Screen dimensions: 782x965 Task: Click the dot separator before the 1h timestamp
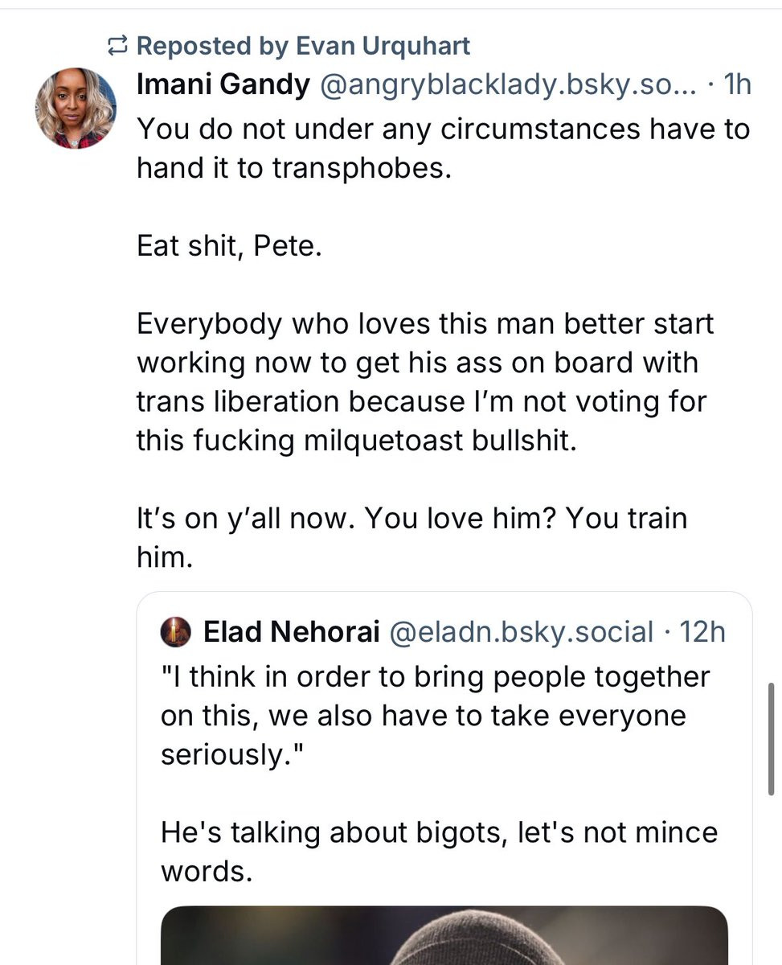(x=712, y=86)
